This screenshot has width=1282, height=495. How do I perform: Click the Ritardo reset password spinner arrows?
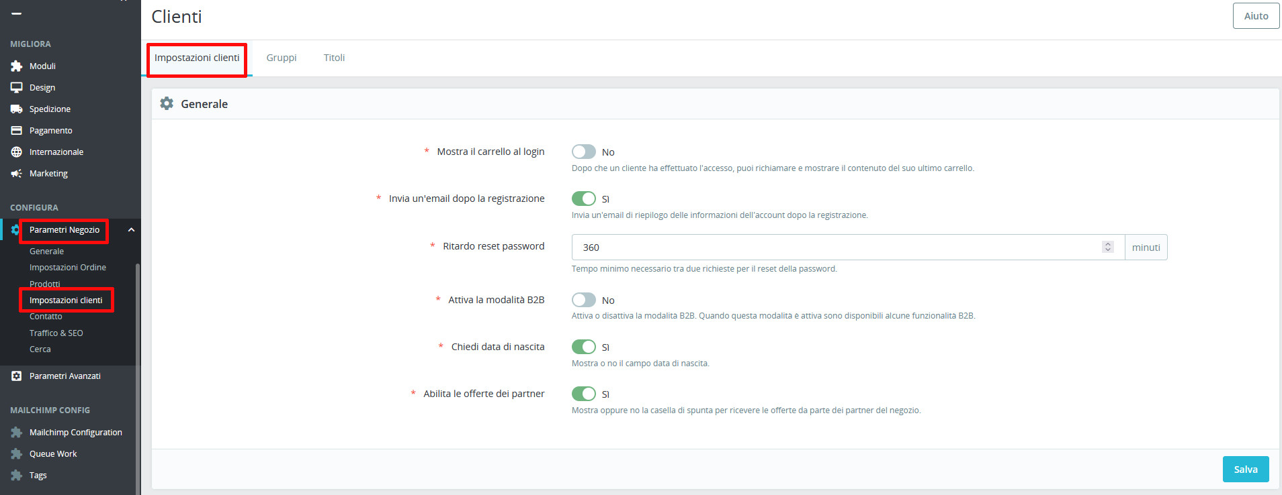[1108, 247]
